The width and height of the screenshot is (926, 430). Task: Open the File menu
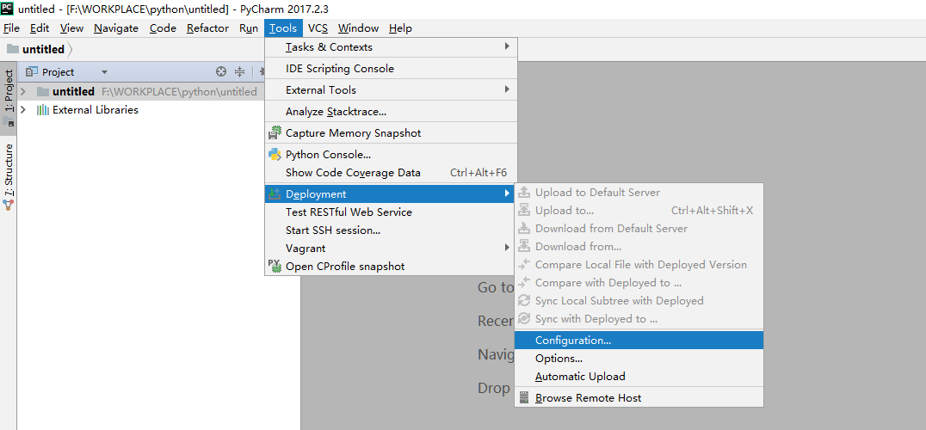[11, 28]
